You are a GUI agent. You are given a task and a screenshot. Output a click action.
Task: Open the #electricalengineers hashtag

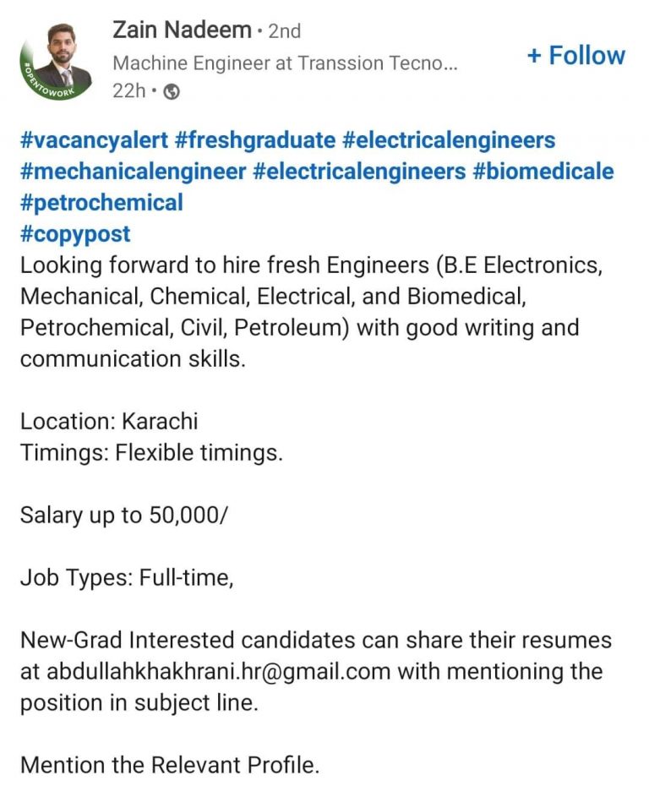click(450, 139)
